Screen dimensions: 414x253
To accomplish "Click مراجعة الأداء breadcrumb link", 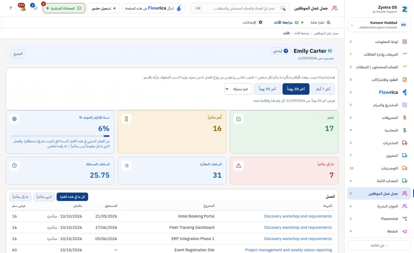I will 301,33.
